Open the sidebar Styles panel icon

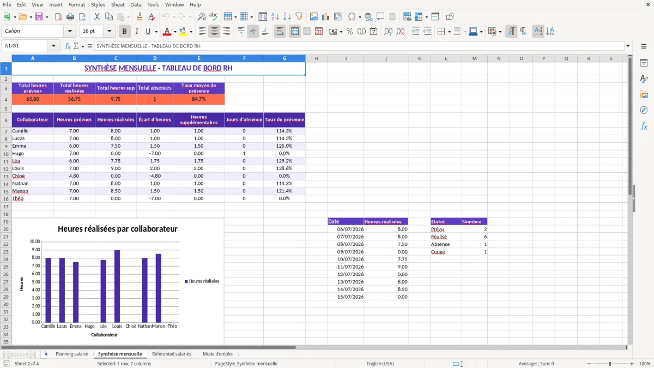pos(644,79)
